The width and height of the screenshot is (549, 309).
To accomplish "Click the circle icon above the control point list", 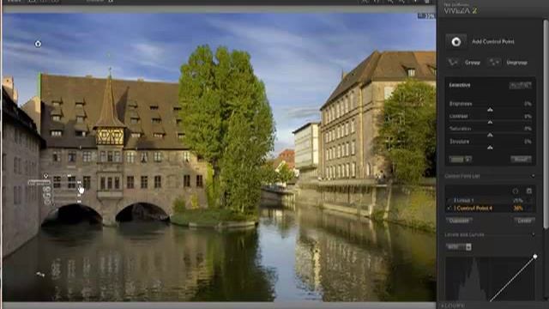I will [516, 191].
